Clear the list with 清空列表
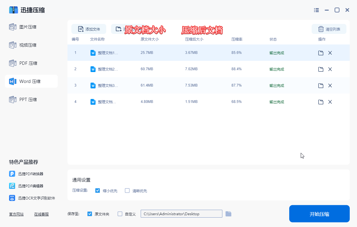Image resolution: width=357 pixels, height=227 pixels. [329, 29]
